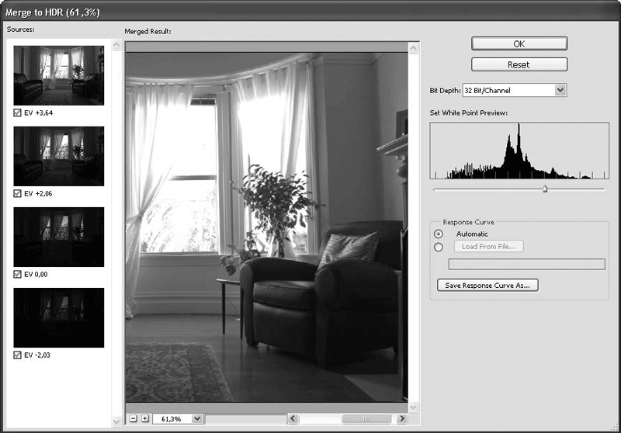Viewport: 621px width, 433px height.
Task: Uncheck the EV +3,64 source image
Action: coord(18,113)
